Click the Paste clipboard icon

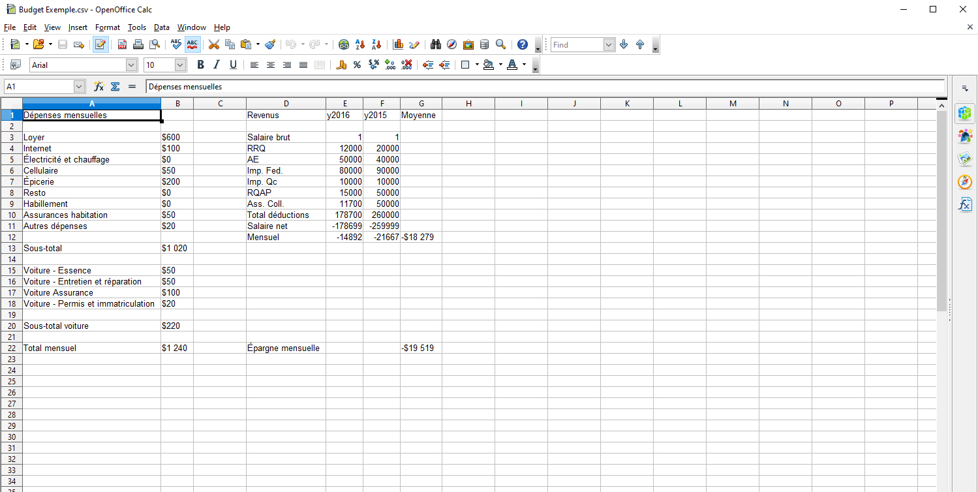[x=246, y=45]
